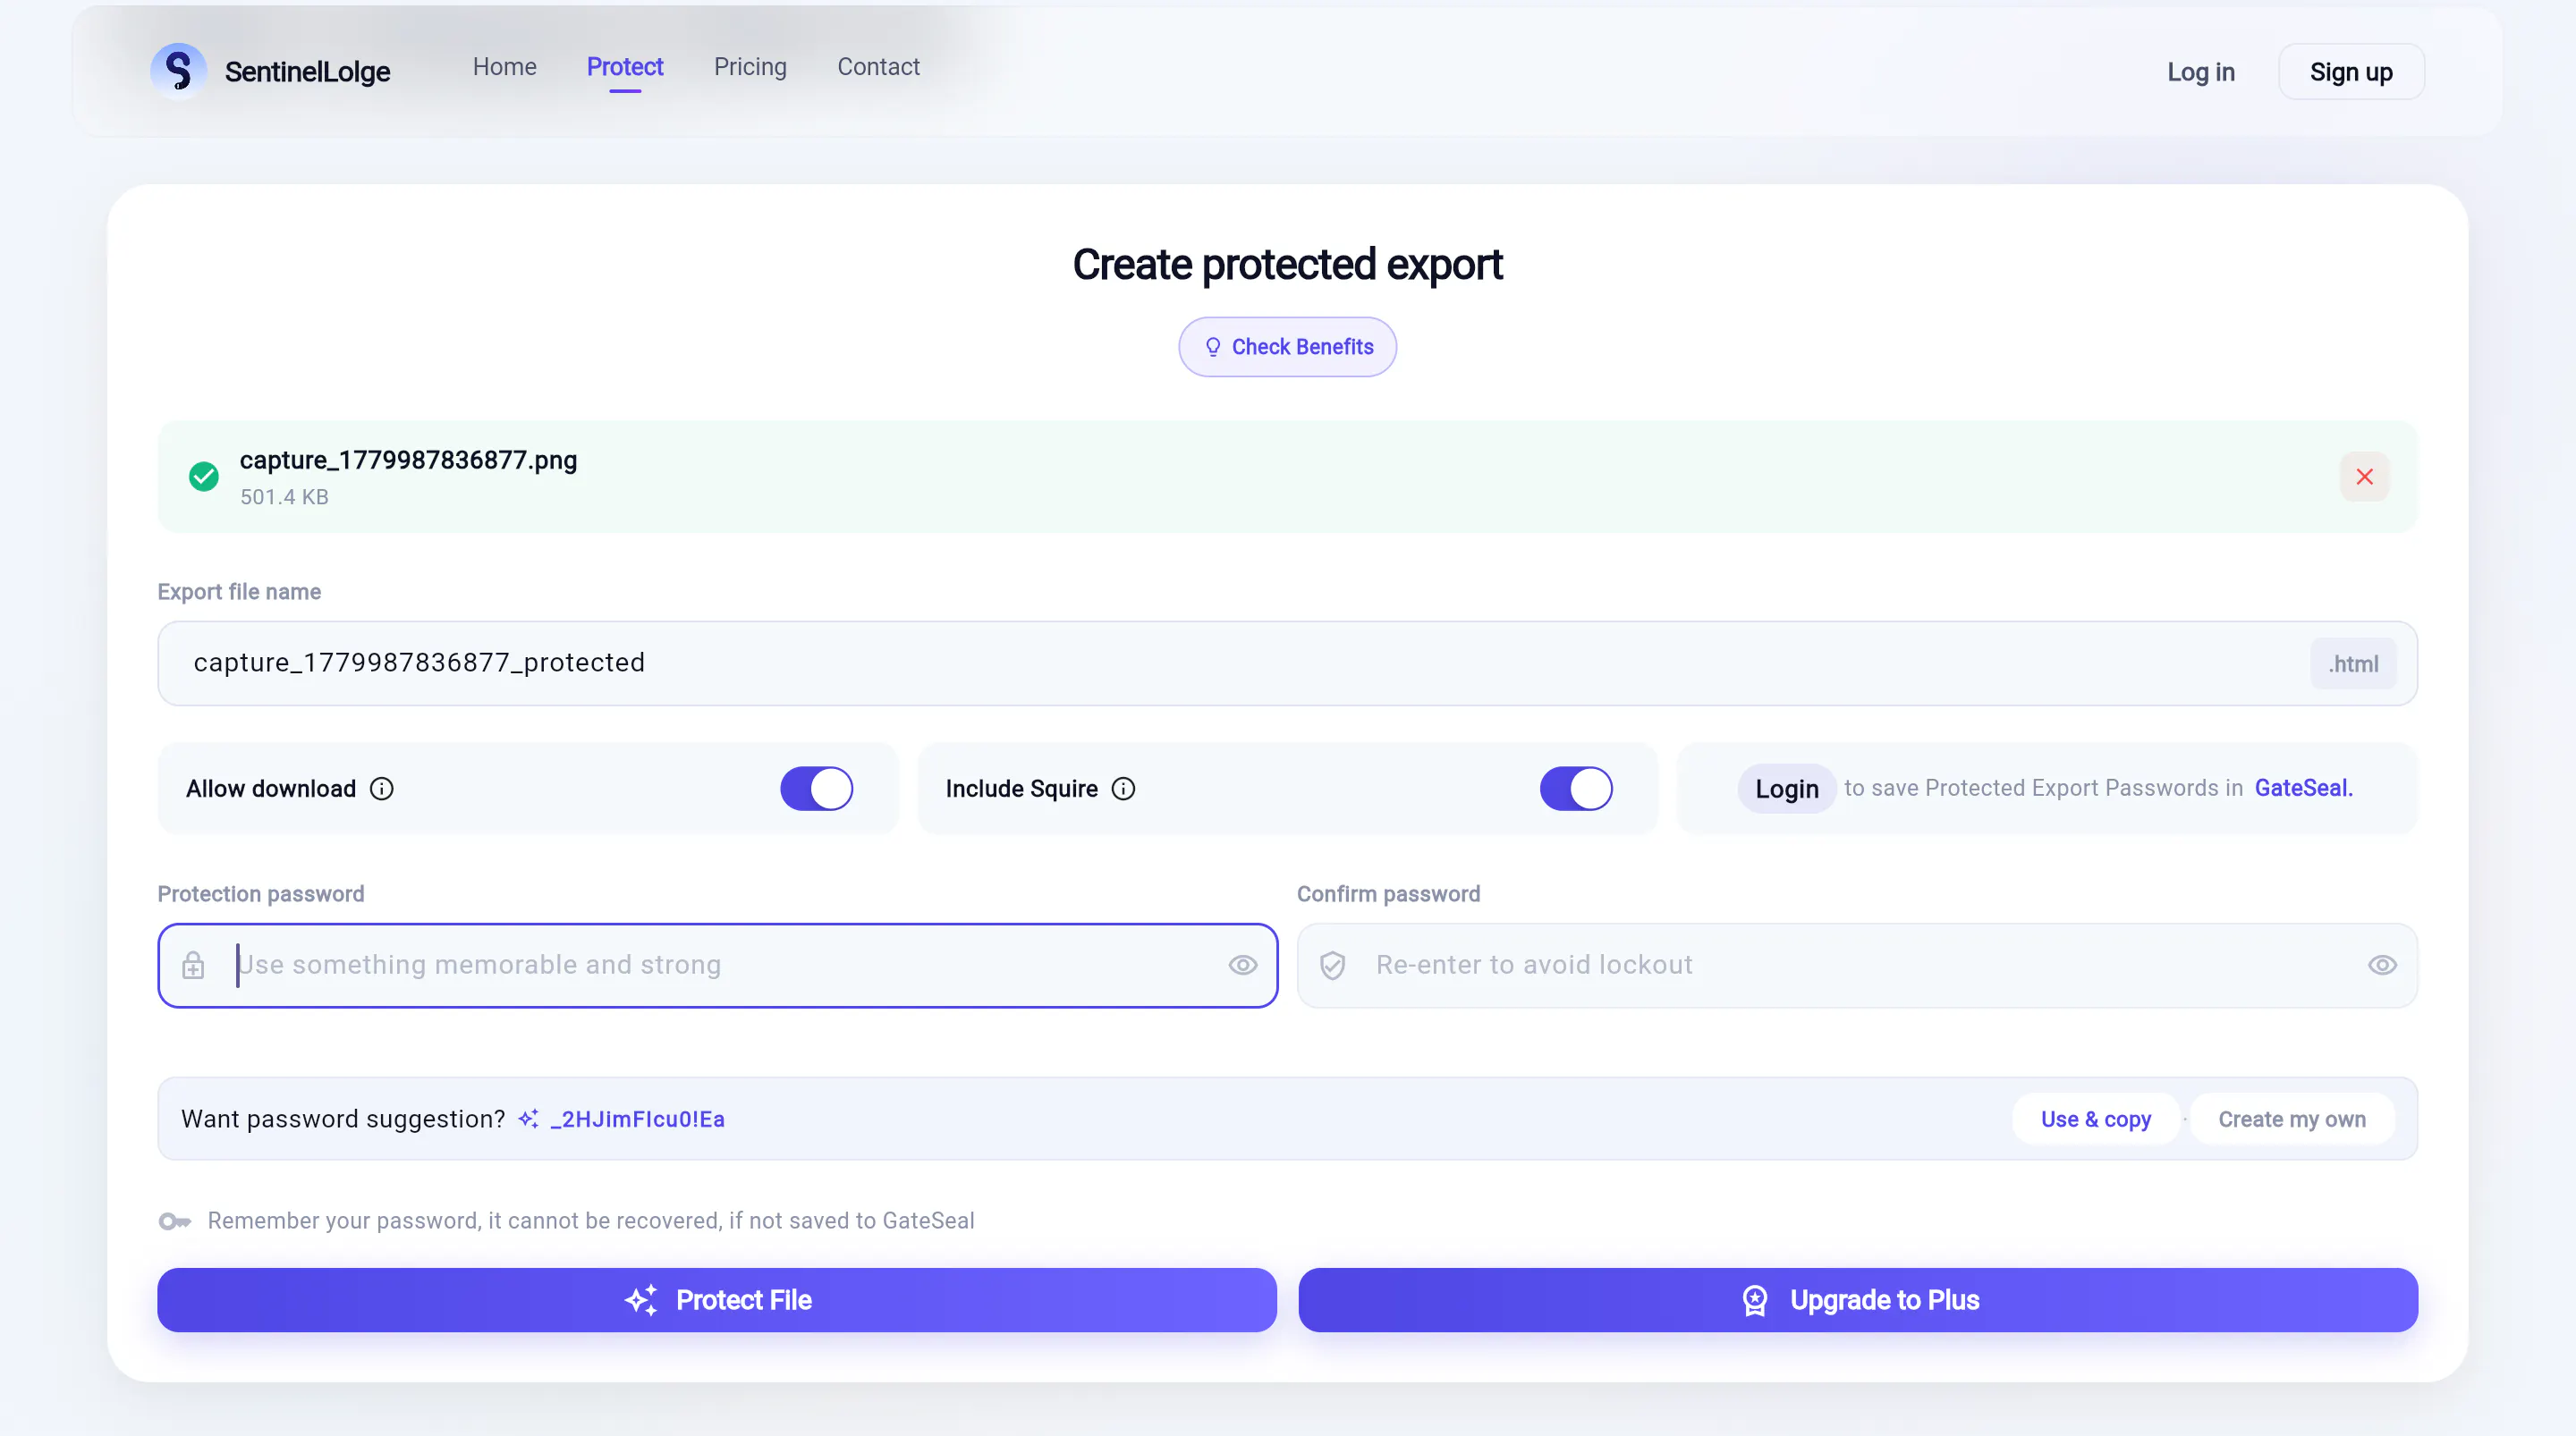Click the green checkmark icon beside capture file
2576x1436 pixels.
204,477
